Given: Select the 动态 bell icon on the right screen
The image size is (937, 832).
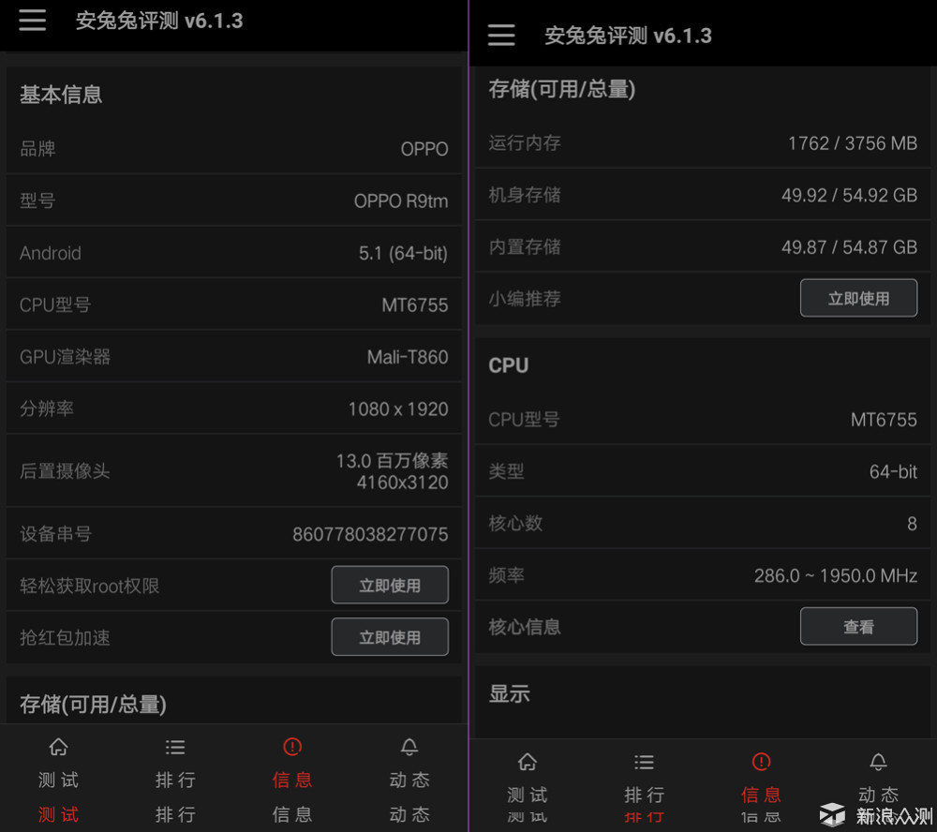Looking at the screenshot, I should coord(878,762).
